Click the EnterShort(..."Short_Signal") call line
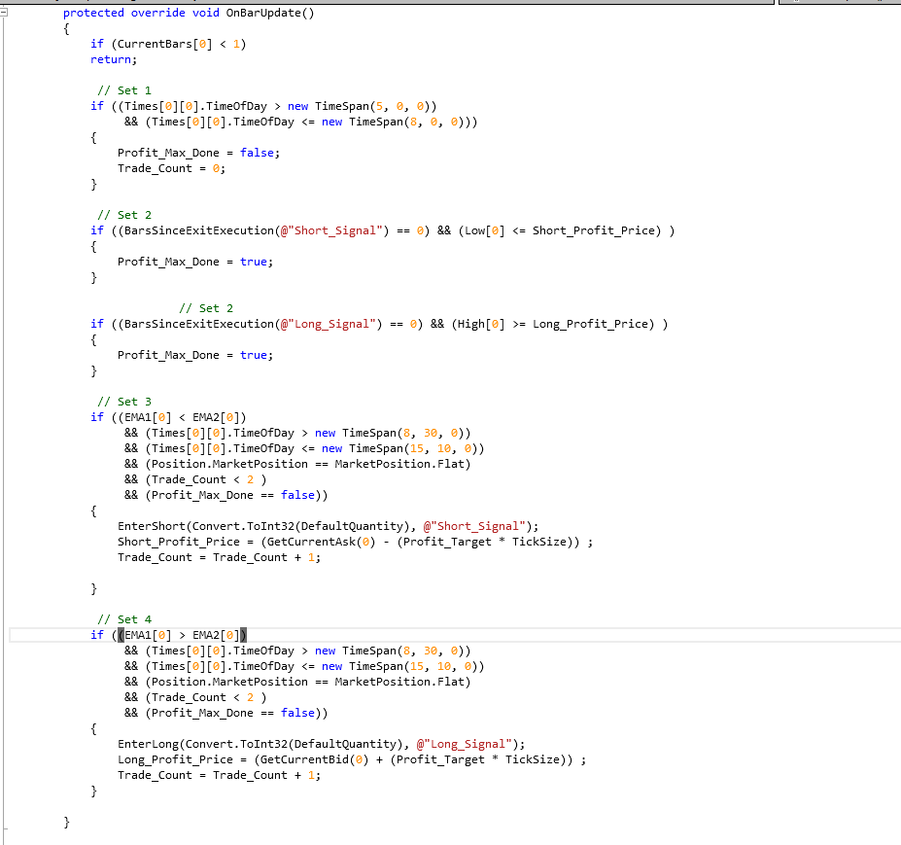901x845 pixels. [x=329, y=526]
